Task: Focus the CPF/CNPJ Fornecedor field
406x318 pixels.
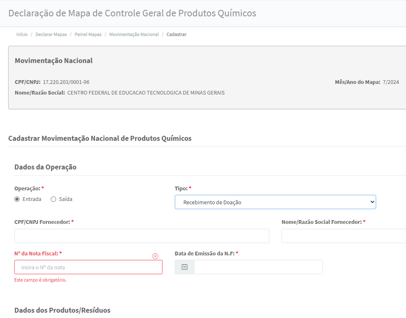Action: pos(141,236)
